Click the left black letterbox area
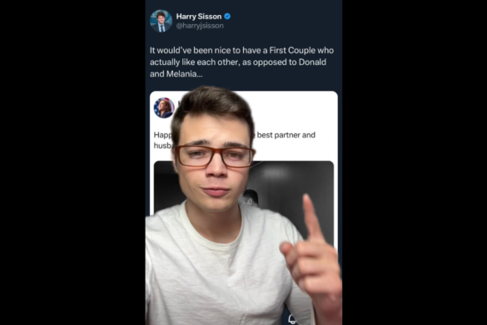Image resolution: width=487 pixels, height=325 pixels. 72,162
